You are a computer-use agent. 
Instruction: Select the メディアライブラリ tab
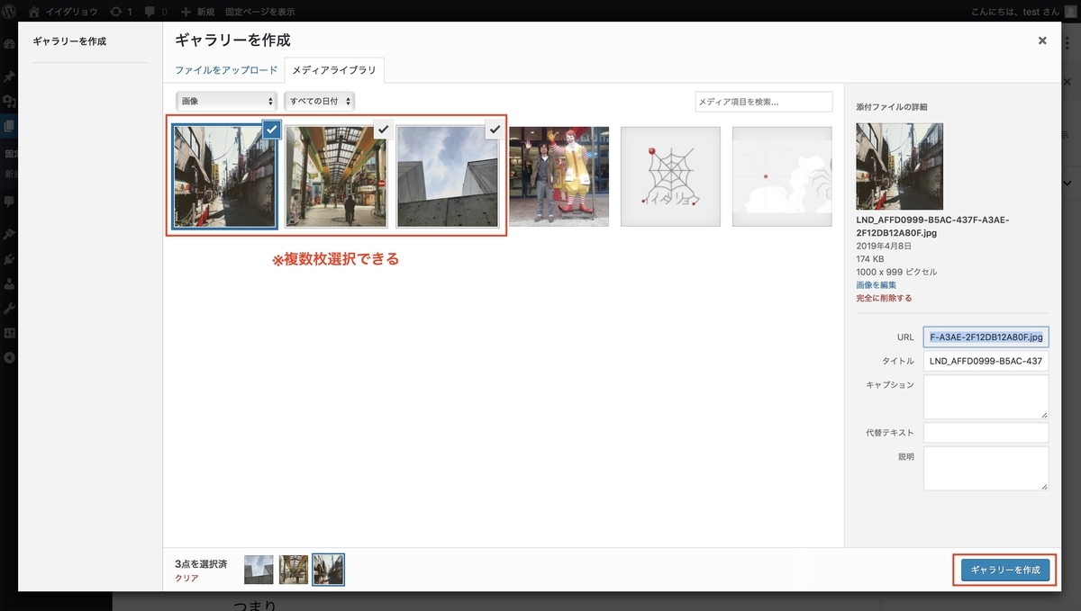point(335,69)
